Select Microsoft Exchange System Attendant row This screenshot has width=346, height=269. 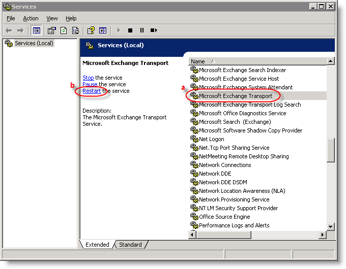[x=257, y=87]
